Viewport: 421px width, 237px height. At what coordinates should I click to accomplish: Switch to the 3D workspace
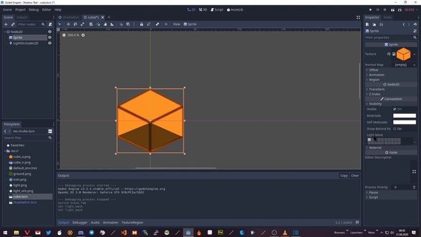[x=203, y=10]
